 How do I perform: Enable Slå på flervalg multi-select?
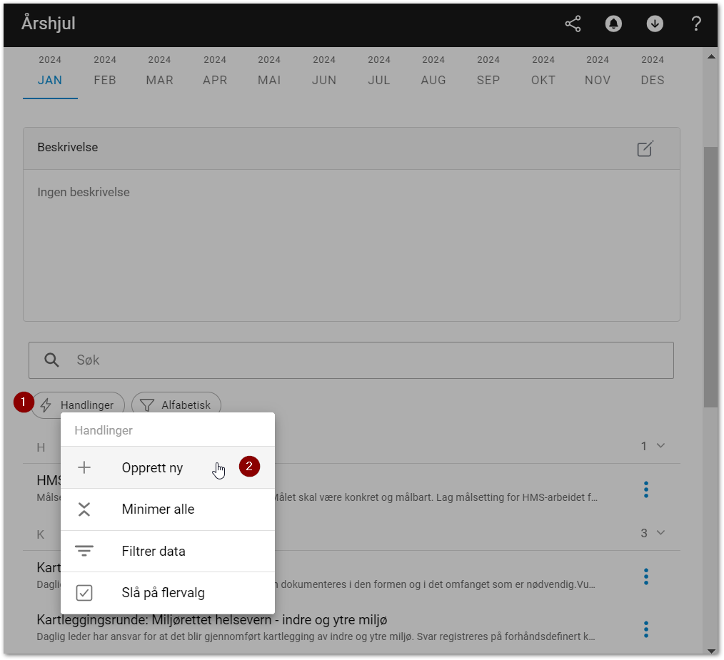click(163, 593)
